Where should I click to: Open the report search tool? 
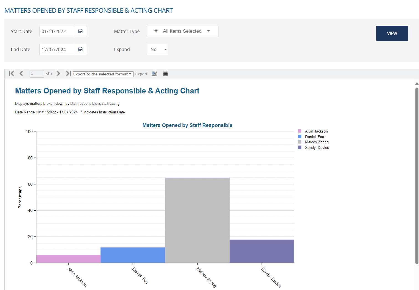click(154, 73)
